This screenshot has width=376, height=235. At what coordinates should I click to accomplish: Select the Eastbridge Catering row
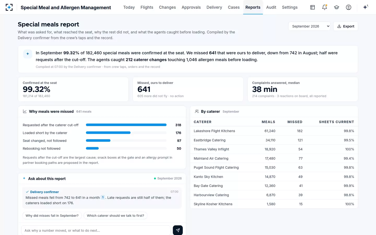274,140
